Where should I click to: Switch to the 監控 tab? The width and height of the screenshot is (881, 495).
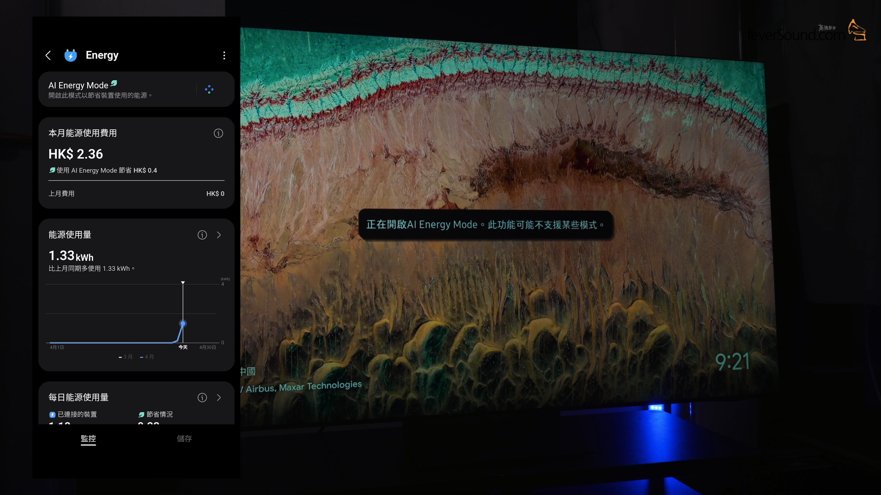point(88,439)
